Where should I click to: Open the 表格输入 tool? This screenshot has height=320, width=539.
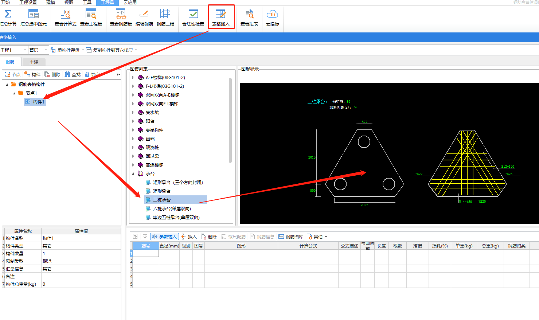click(221, 17)
